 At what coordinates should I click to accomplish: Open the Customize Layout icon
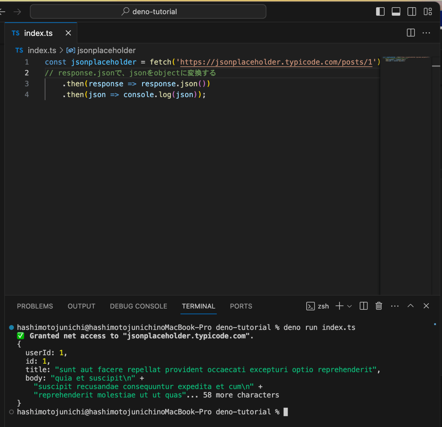pos(428,12)
